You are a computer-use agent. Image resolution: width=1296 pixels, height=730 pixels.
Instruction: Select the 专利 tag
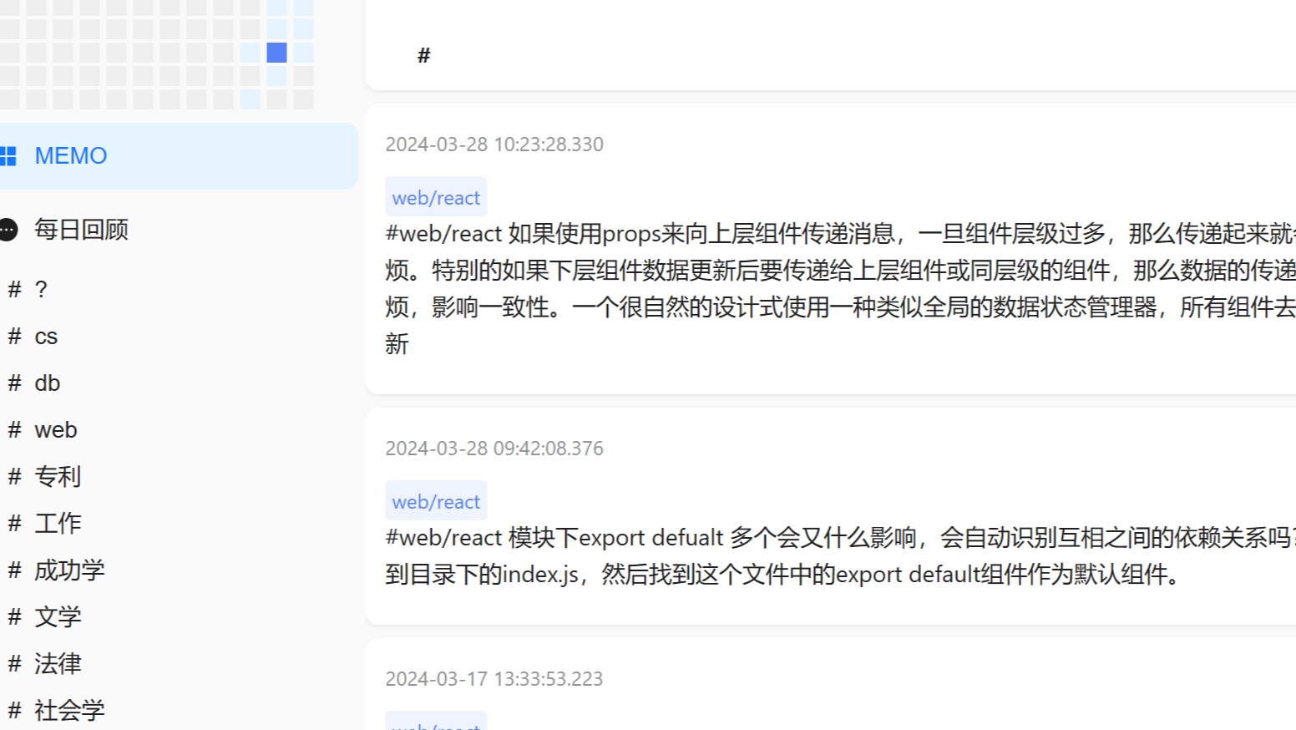click(x=58, y=477)
